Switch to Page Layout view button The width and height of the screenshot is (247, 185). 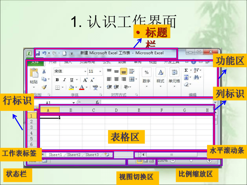[146, 161]
